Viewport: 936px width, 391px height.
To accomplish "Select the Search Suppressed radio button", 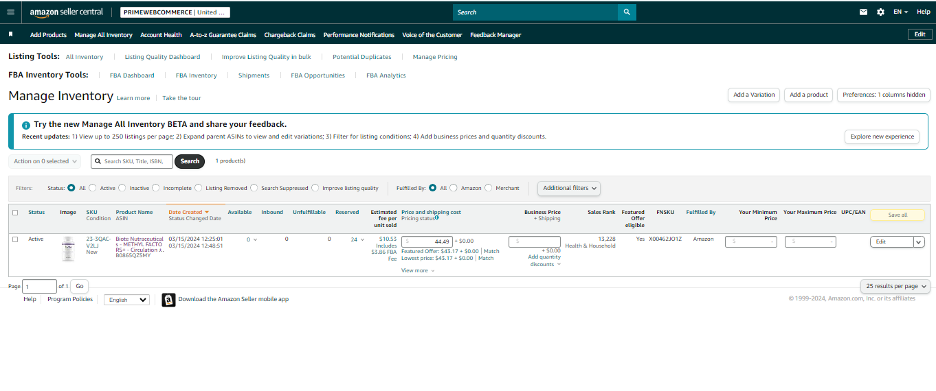I will point(254,188).
